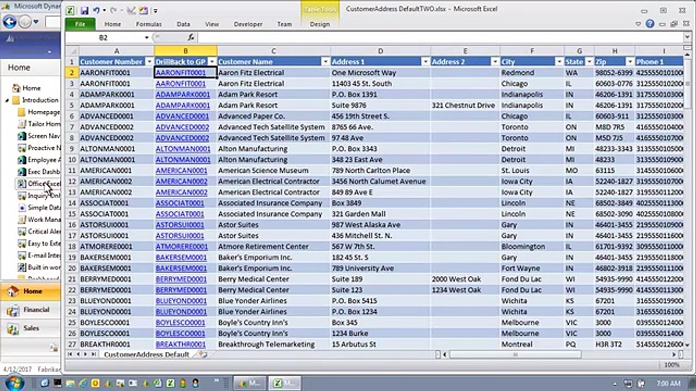
Task: Click the Select All corner of the worksheet
Action: (x=71, y=51)
